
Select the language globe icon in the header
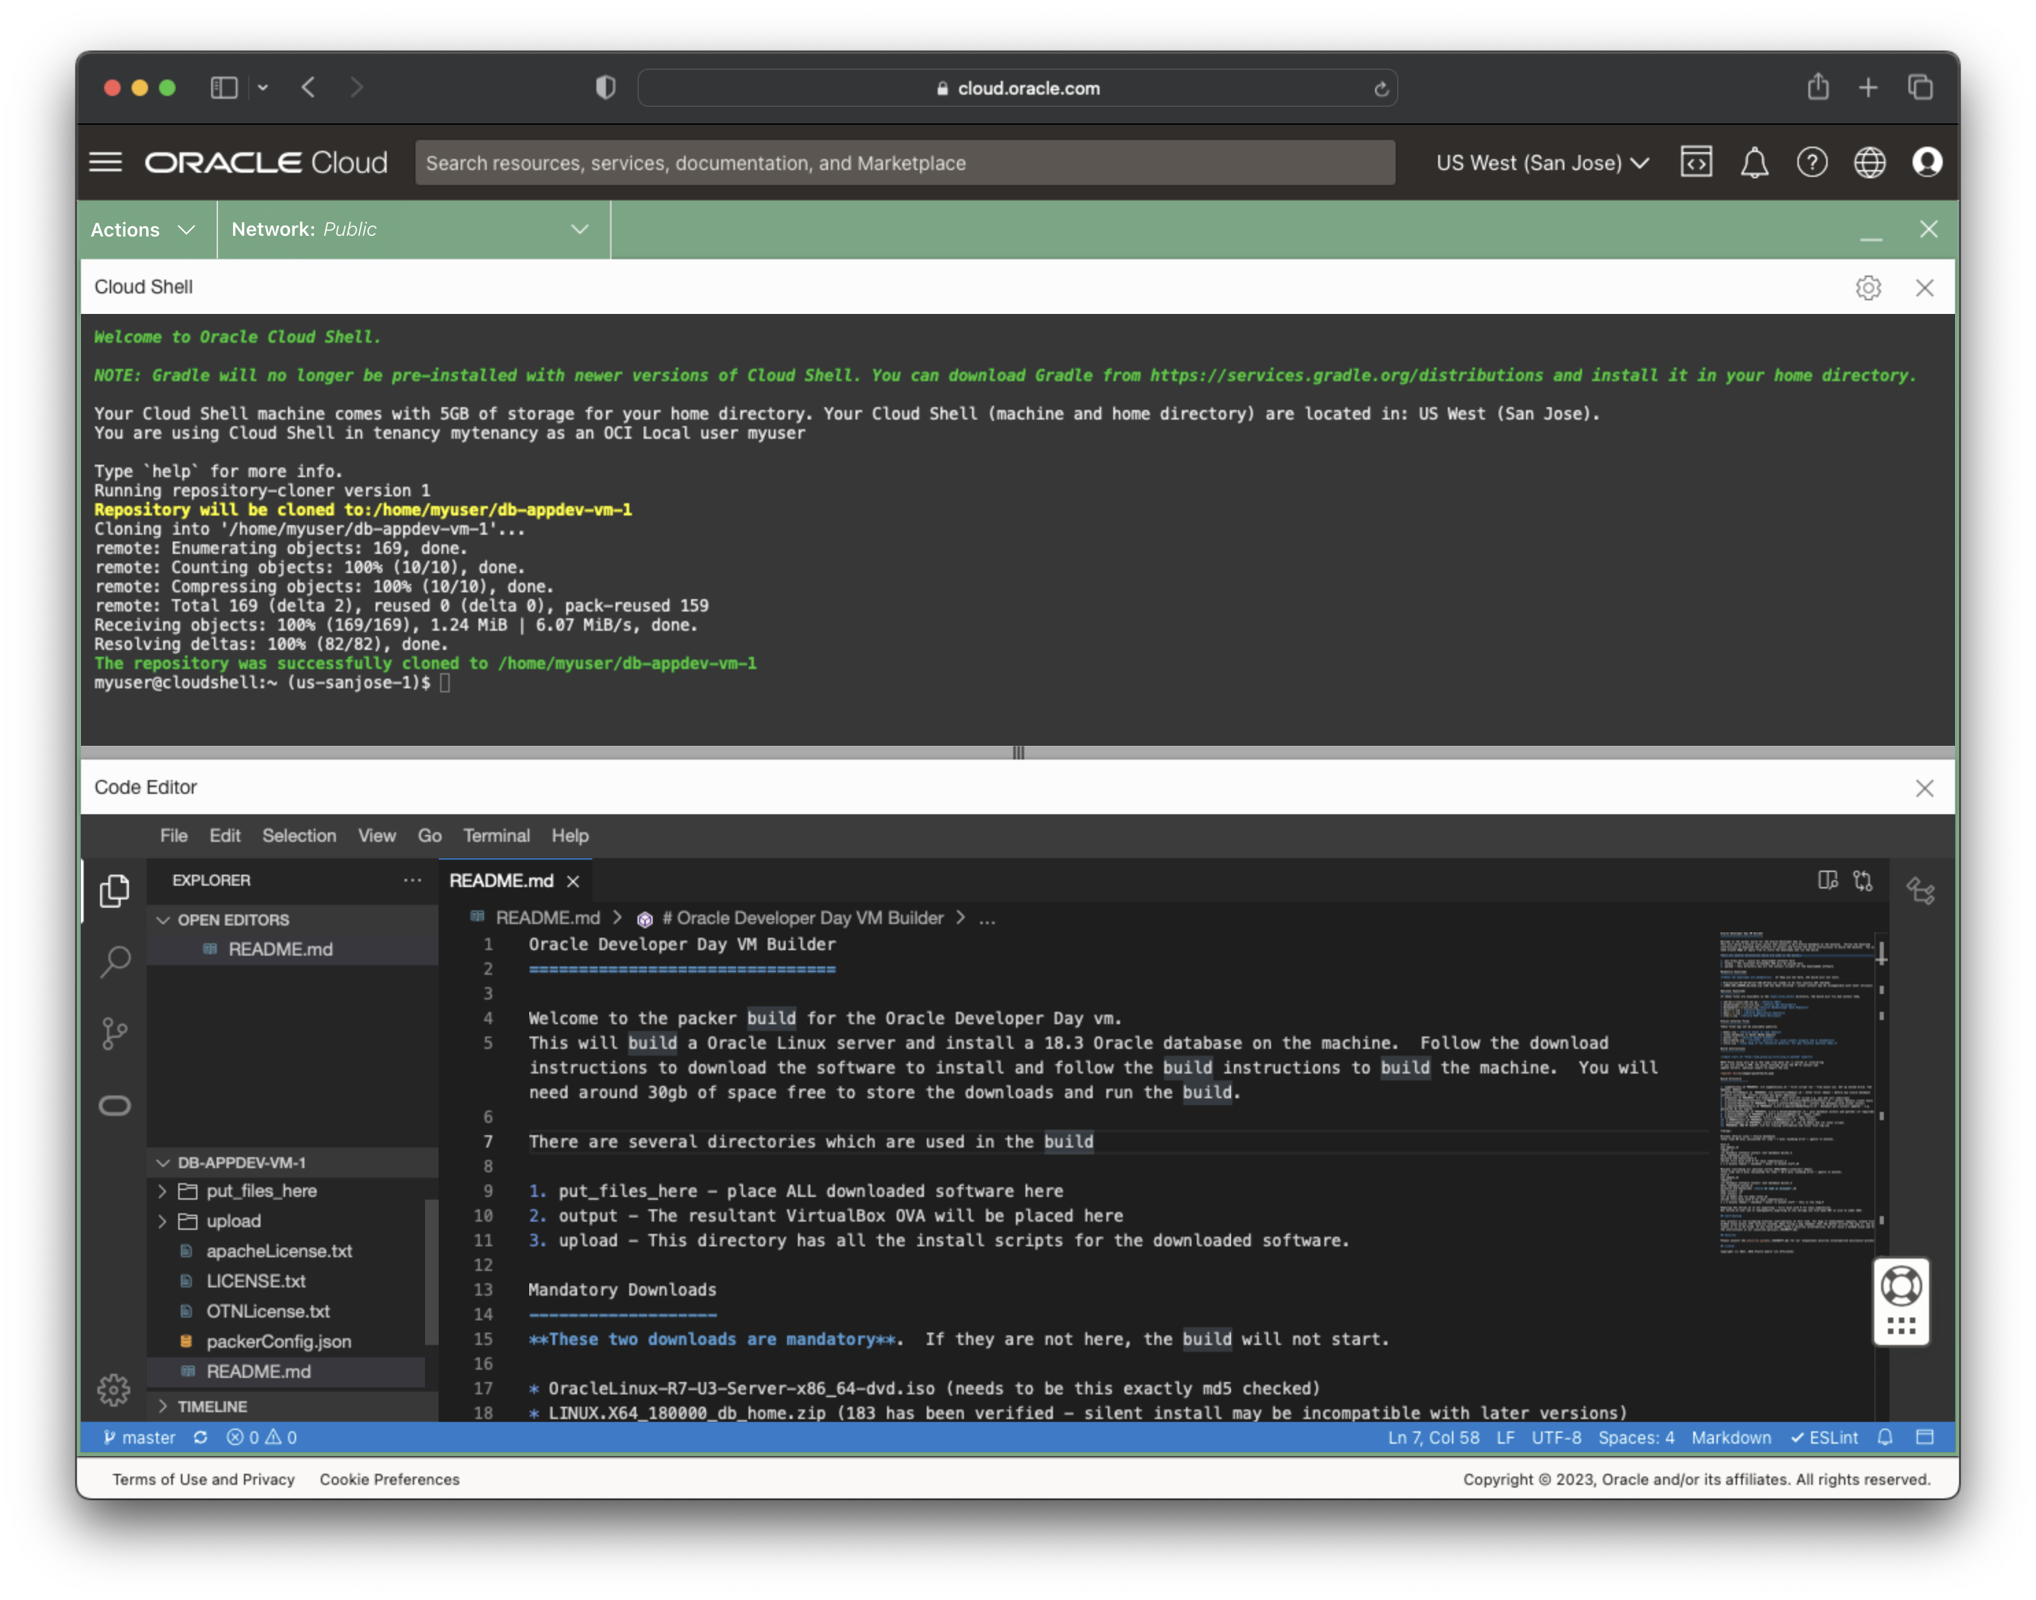pyautogui.click(x=1869, y=162)
